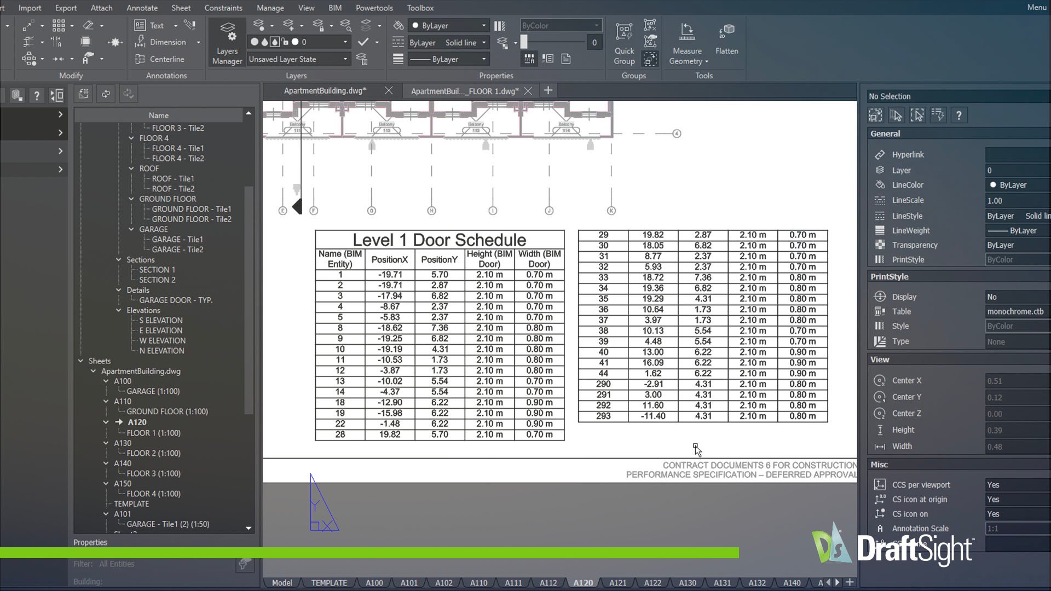Open the Help icon in Properties panel
The image size is (1051, 591).
pos(959,115)
